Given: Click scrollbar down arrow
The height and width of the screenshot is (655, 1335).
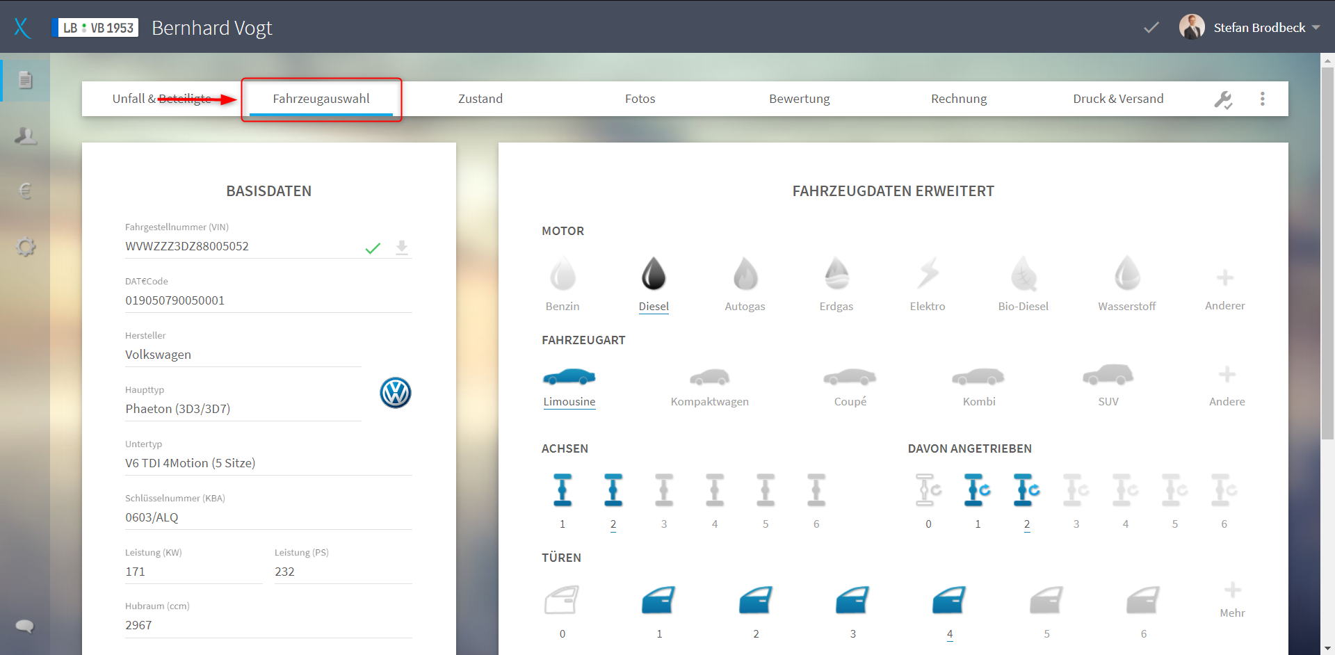Looking at the screenshot, I should [1327, 648].
